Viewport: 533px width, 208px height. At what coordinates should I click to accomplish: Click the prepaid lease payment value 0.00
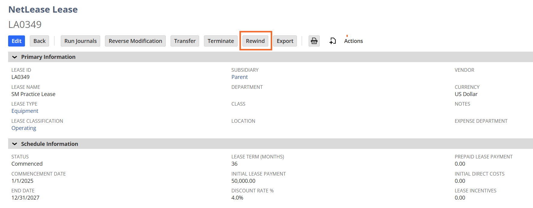point(460,164)
